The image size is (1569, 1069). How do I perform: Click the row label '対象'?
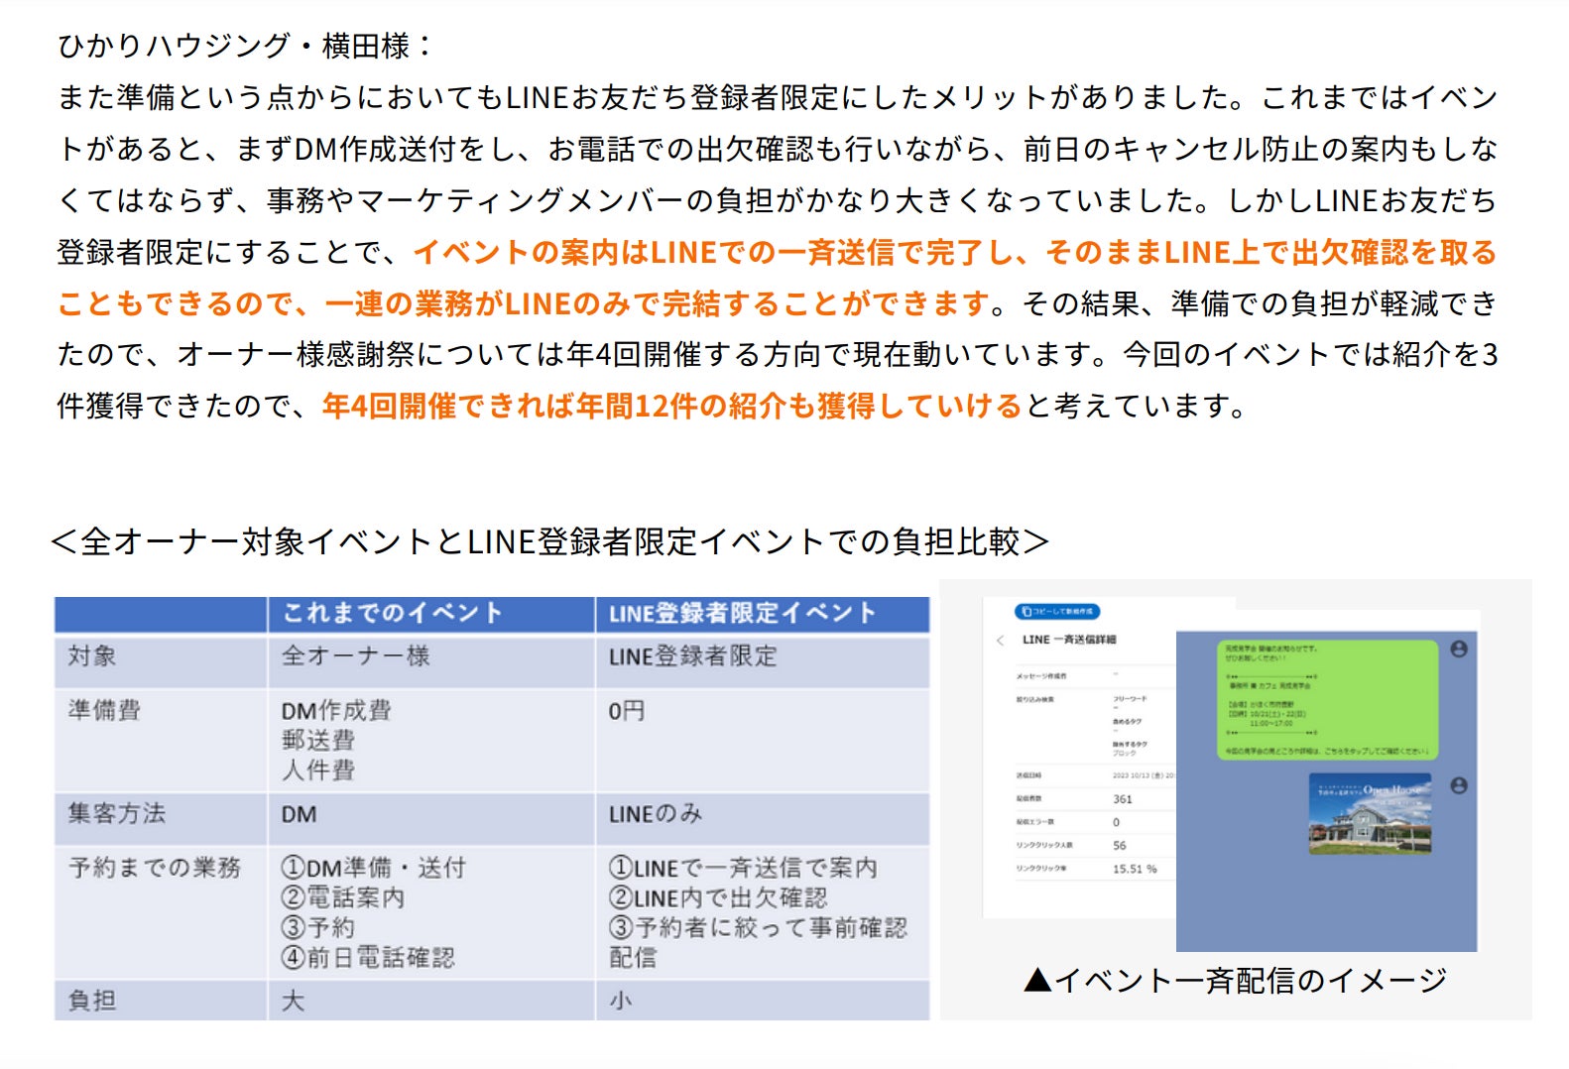[x=92, y=655]
